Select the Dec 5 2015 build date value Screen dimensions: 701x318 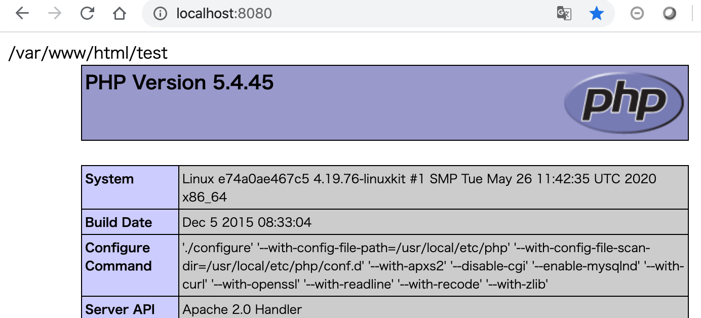(247, 222)
